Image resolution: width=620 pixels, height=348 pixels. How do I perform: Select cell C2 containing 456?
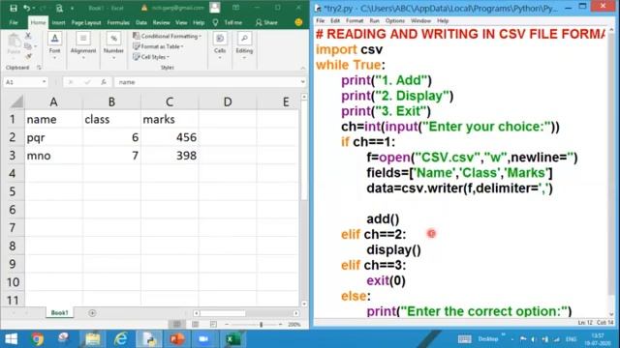tap(170, 137)
